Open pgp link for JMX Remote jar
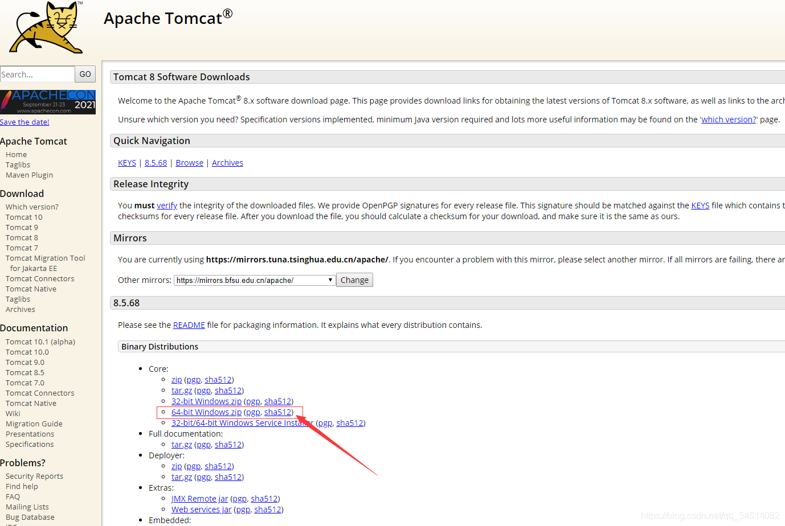The width and height of the screenshot is (785, 526). (240, 499)
